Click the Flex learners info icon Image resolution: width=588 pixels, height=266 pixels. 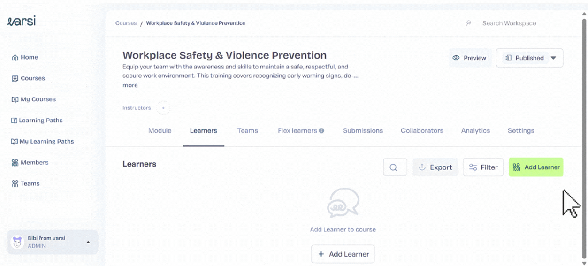[322, 130]
